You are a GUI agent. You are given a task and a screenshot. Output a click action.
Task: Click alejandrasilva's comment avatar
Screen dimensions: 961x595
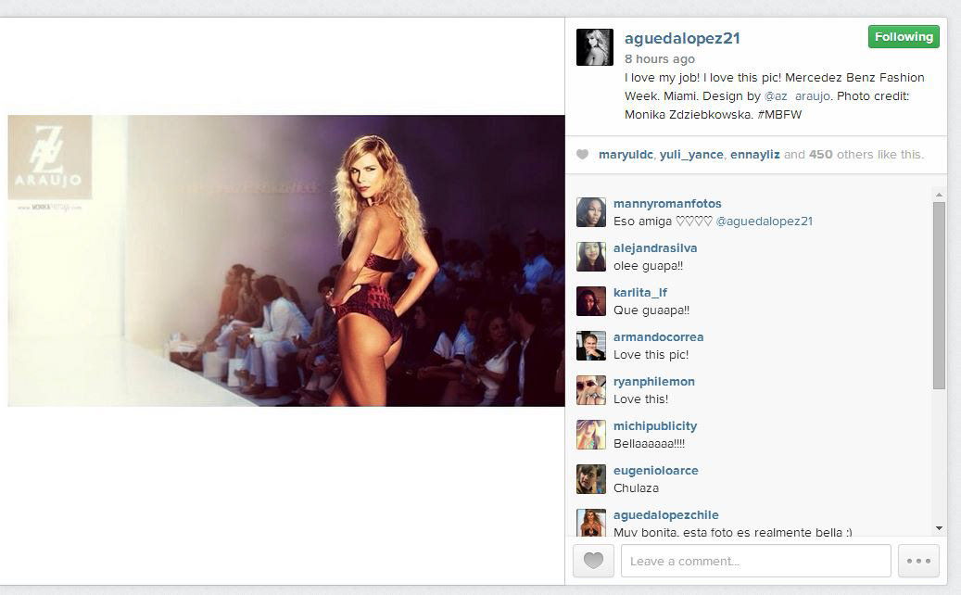click(591, 257)
